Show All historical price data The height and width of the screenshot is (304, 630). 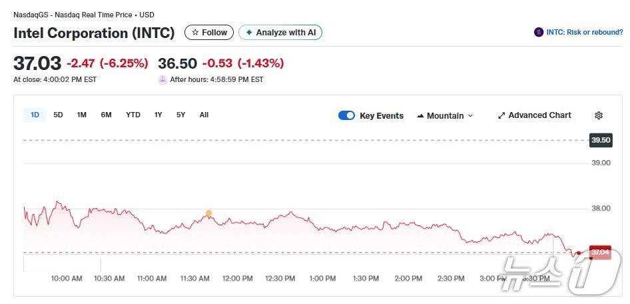point(204,115)
